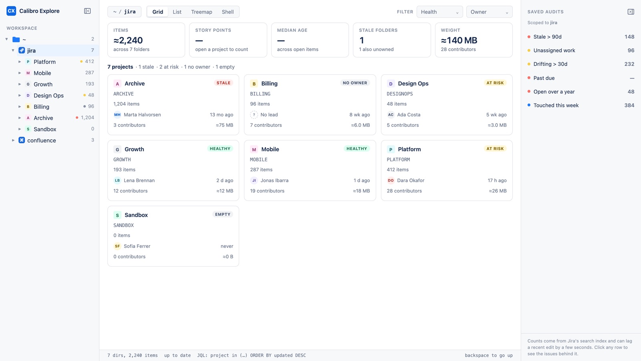Click the Billing card's B project icon
The image size is (641, 361).
tap(254, 84)
